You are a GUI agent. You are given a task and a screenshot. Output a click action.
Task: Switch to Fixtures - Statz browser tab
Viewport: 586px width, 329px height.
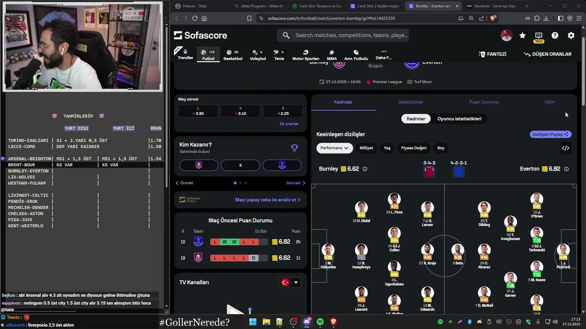coord(200,6)
